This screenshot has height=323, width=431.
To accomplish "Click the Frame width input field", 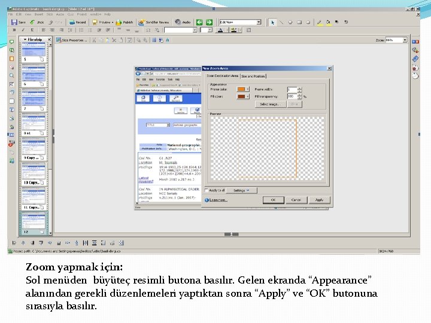I will (292, 90).
